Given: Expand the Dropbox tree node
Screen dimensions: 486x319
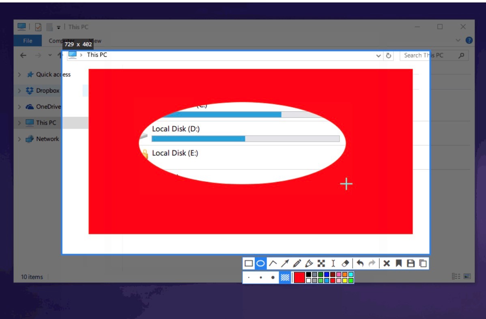Looking at the screenshot, I should 19,91.
